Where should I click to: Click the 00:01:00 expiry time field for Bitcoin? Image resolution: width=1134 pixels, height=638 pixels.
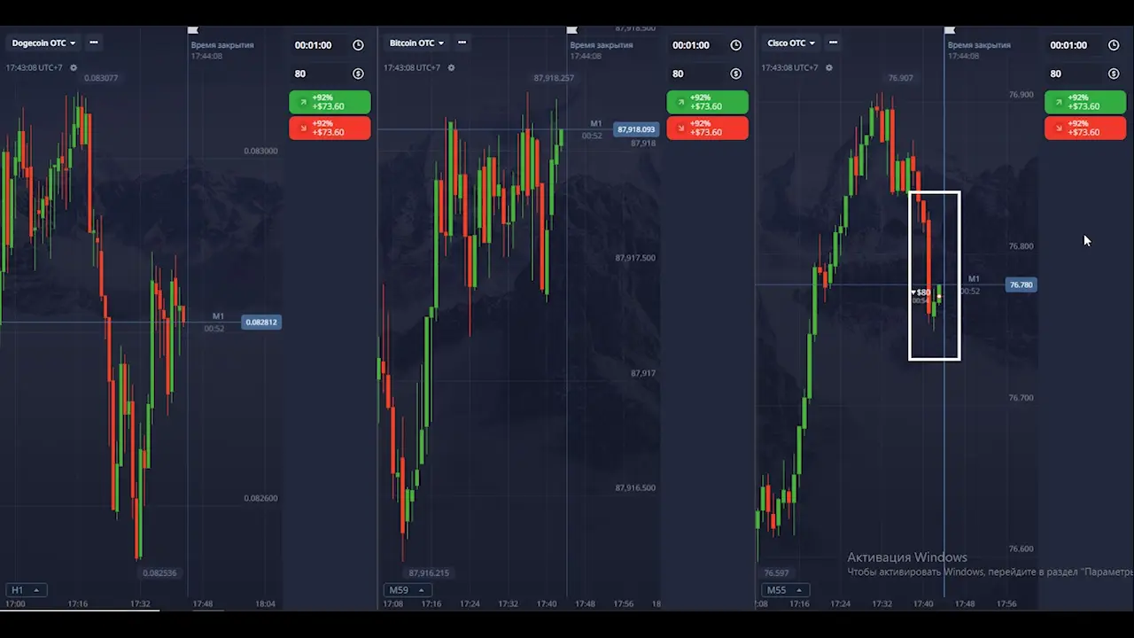point(691,45)
